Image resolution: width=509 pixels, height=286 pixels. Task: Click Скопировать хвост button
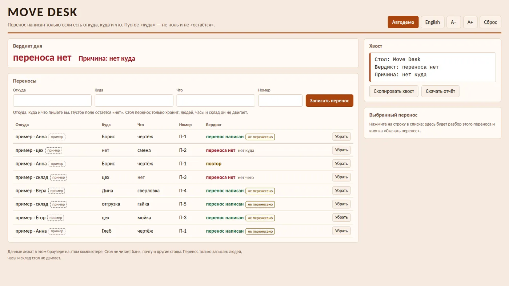coord(394,91)
